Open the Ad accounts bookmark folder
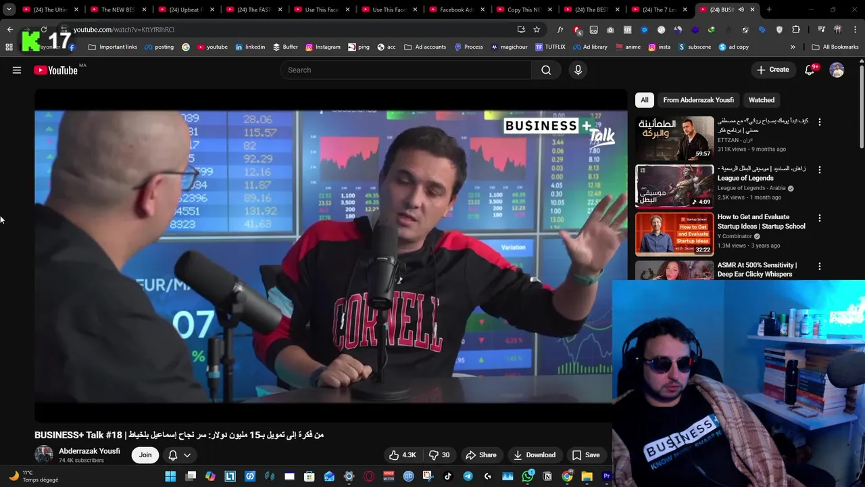Image resolution: width=865 pixels, height=487 pixels. (x=425, y=47)
